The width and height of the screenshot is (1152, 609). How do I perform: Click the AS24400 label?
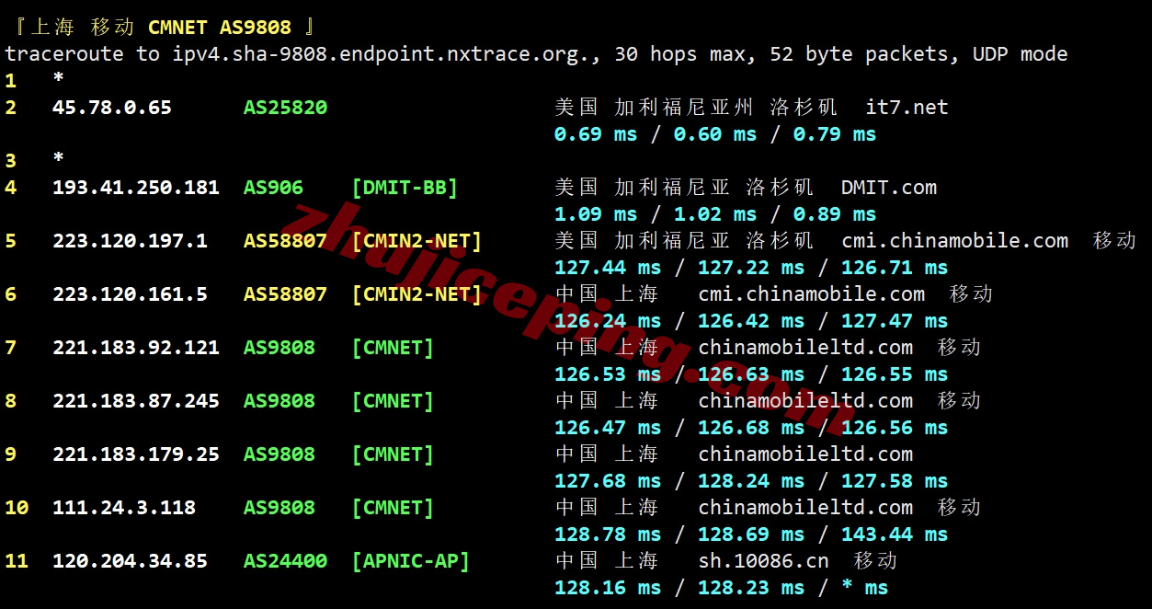tap(285, 561)
